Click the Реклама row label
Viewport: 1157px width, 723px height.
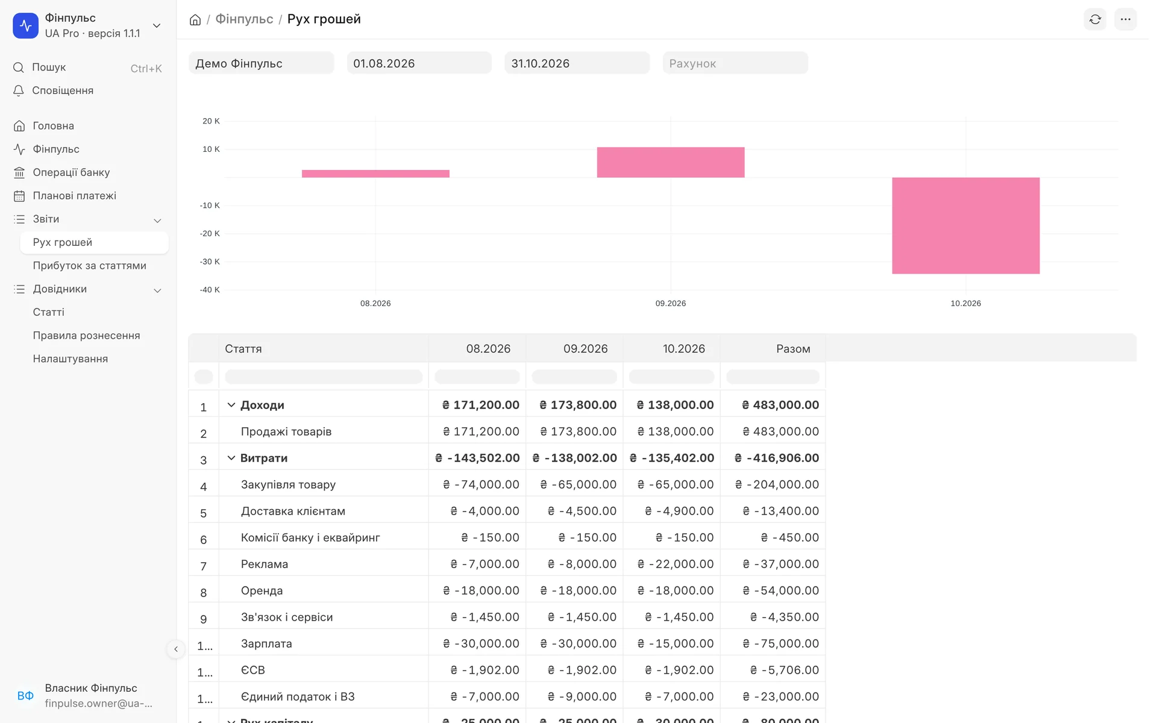(265, 564)
